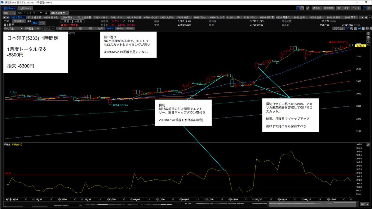Select 5333 日本 stock tab
The width and height of the screenshot is (372, 209).
coord(18,18)
